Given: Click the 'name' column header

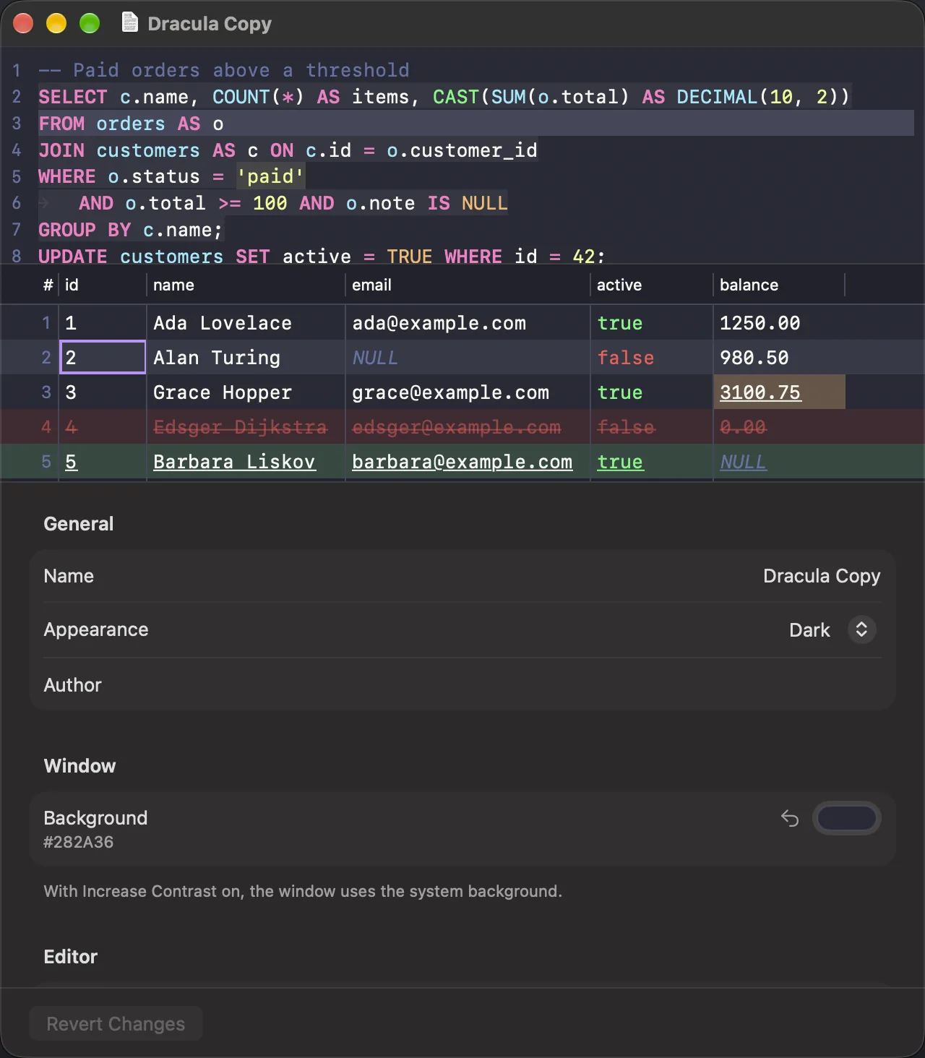Looking at the screenshot, I should click(x=246, y=285).
